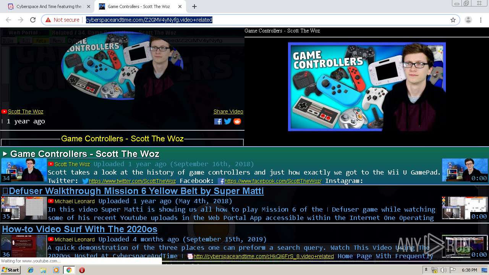Open the Not secure site info warning
The image size is (489, 275).
point(62,20)
